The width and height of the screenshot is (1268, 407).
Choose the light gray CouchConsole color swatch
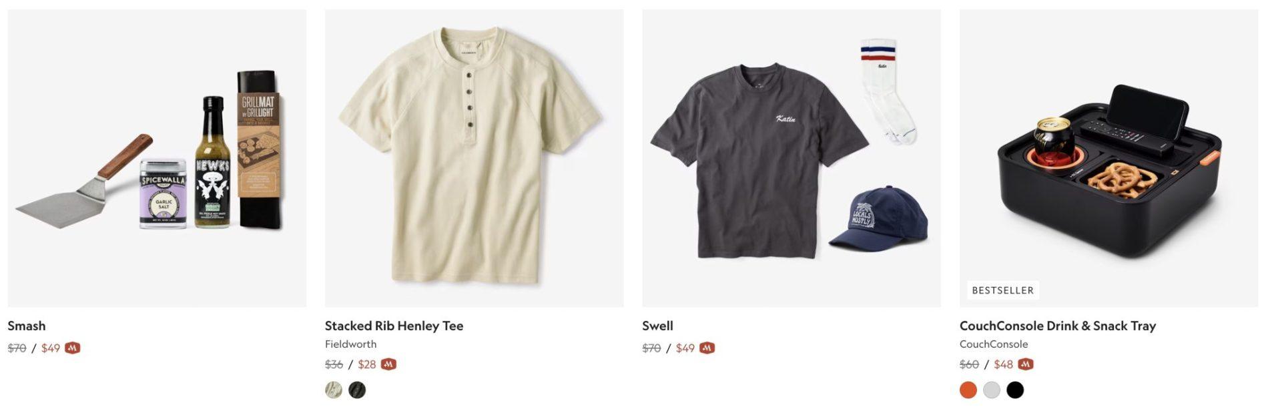pos(992,390)
